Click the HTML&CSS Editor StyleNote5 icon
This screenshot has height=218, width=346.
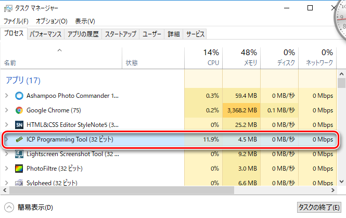[x=19, y=125]
